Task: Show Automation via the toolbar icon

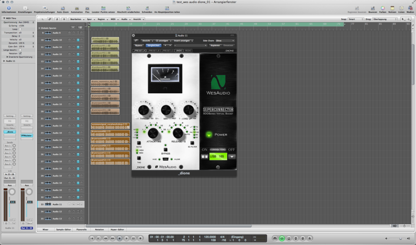Action: [x=77, y=8]
